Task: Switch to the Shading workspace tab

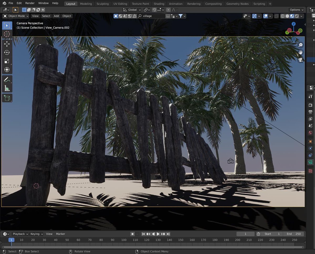Action: pos(159,4)
